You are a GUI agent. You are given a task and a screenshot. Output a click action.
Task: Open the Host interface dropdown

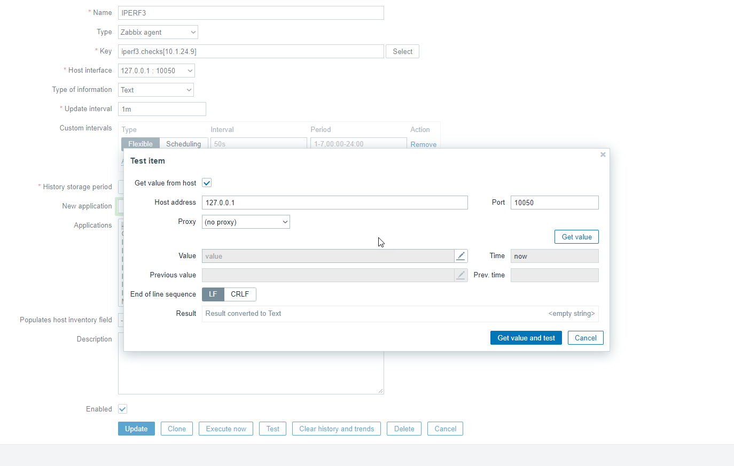157,71
